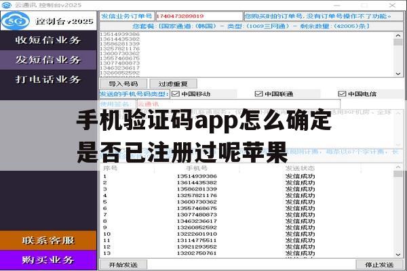Select table row with number 13257821176

247,196
